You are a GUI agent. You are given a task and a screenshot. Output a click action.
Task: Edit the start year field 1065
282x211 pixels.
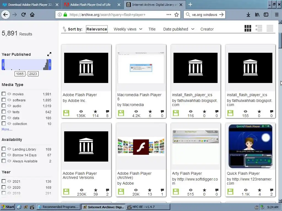pyautogui.click(x=20, y=74)
